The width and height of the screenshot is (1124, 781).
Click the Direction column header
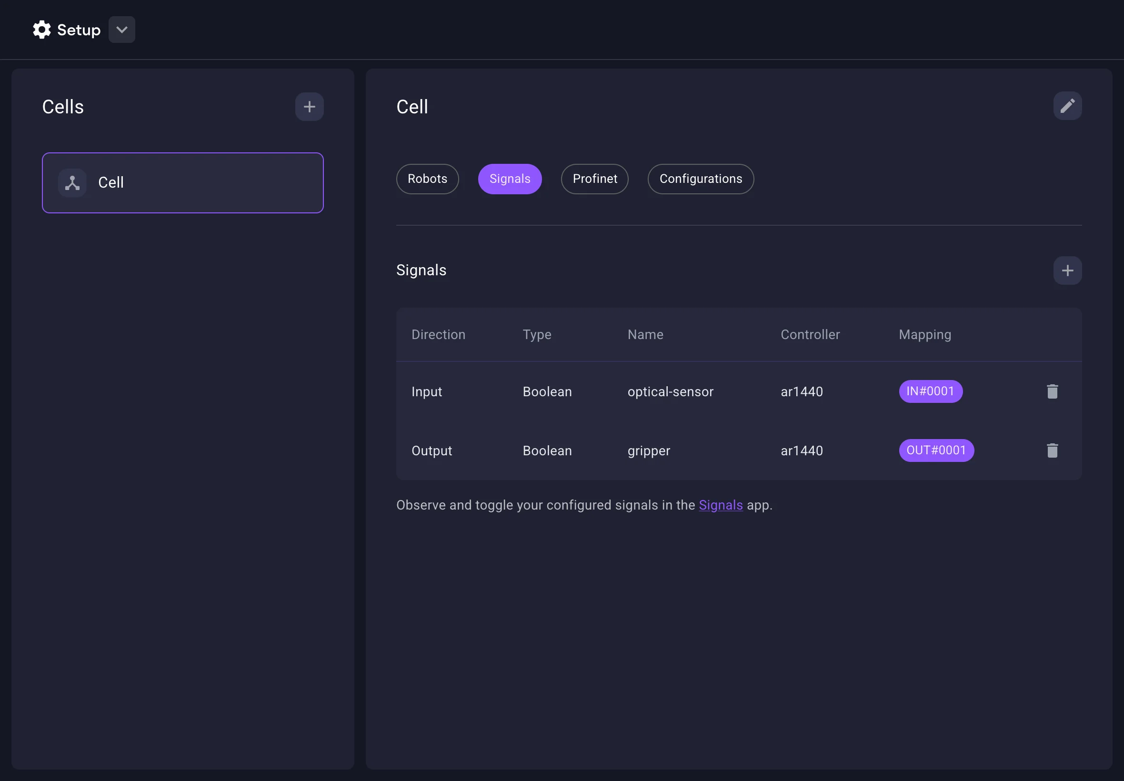point(438,335)
